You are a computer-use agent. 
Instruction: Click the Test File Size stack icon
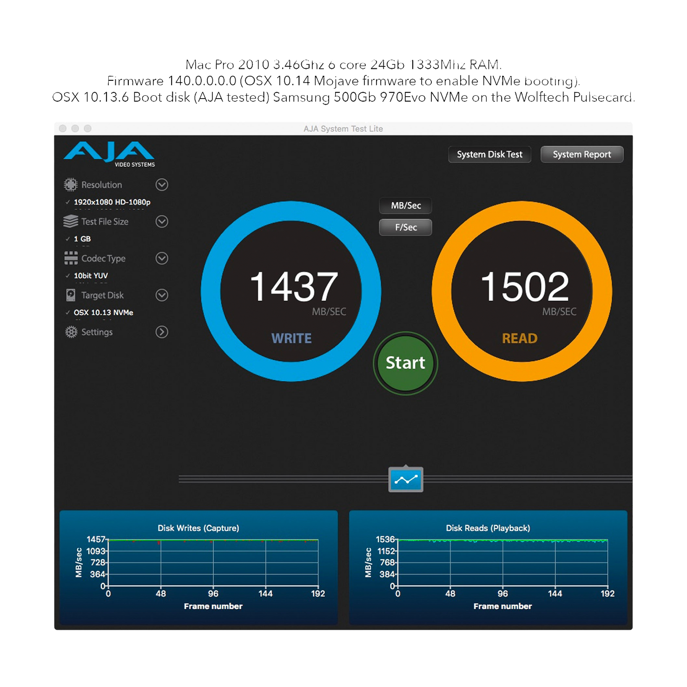click(x=71, y=221)
